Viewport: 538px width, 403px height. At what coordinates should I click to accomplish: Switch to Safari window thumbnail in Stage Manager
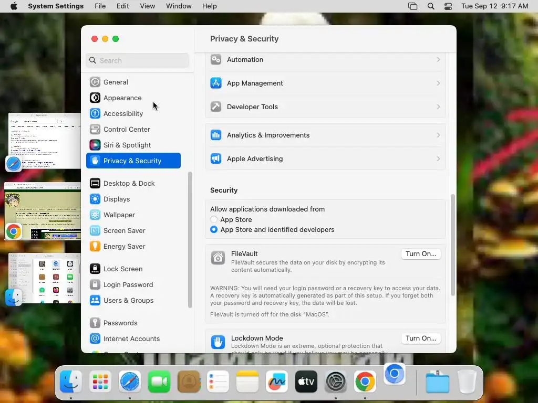pyautogui.click(x=44, y=141)
